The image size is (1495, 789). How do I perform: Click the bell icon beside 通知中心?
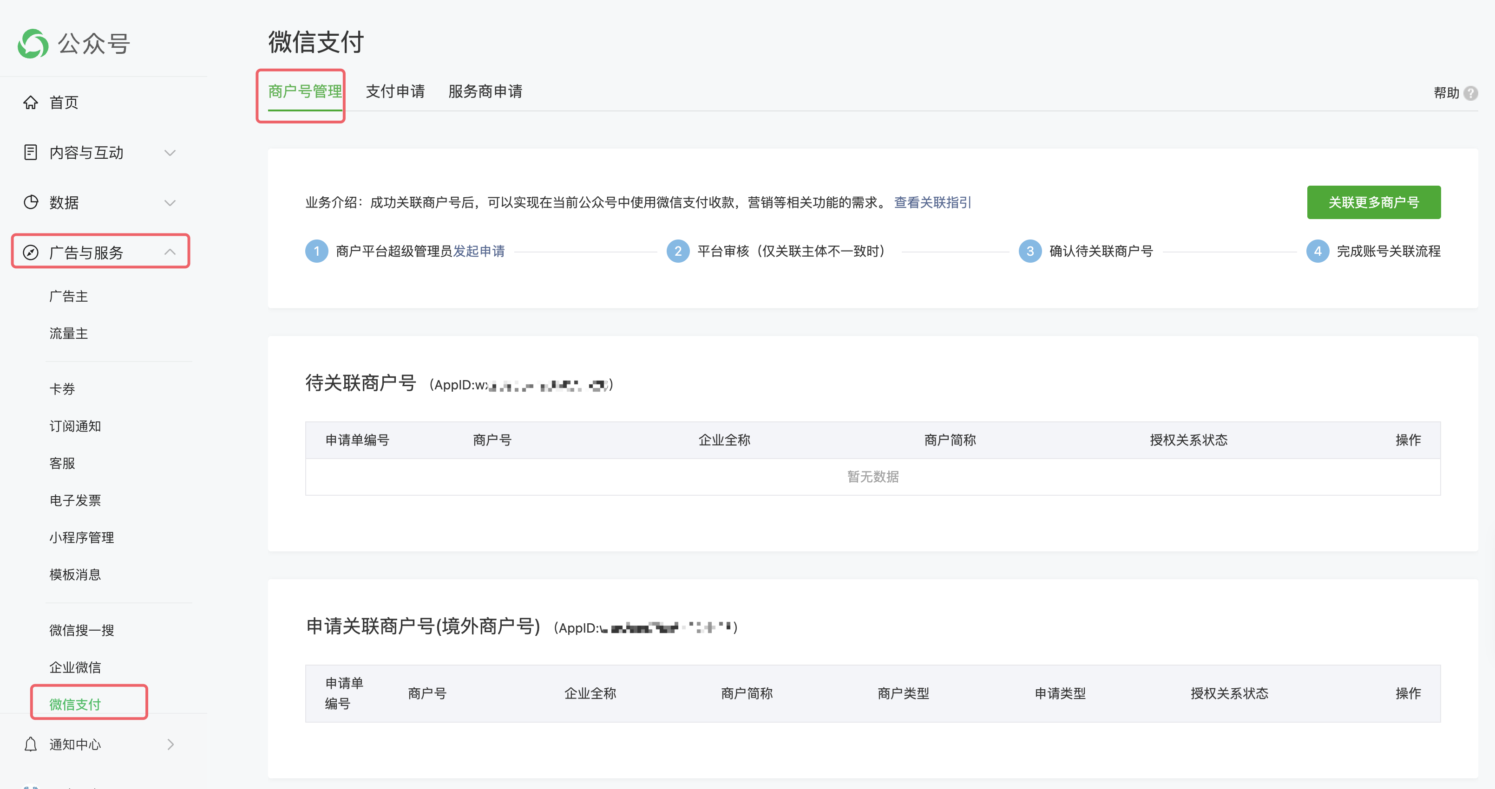31,744
